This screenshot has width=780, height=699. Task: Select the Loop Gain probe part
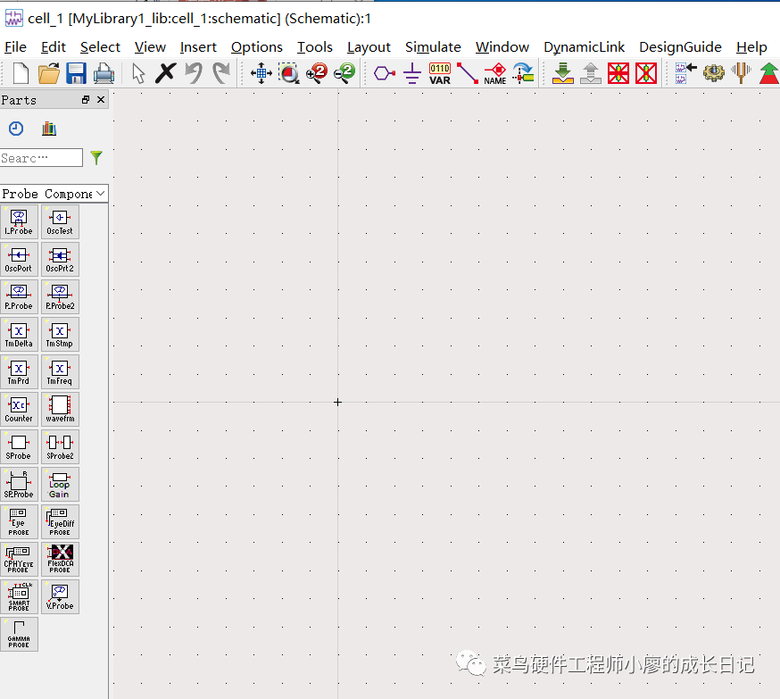point(60,484)
